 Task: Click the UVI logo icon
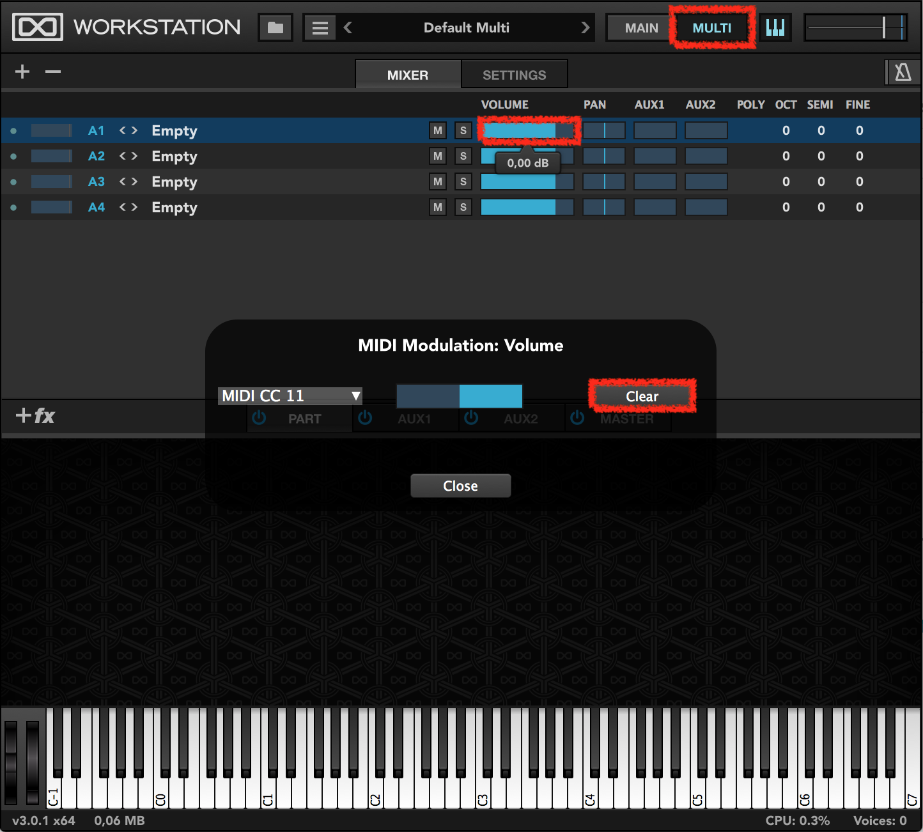pos(38,27)
